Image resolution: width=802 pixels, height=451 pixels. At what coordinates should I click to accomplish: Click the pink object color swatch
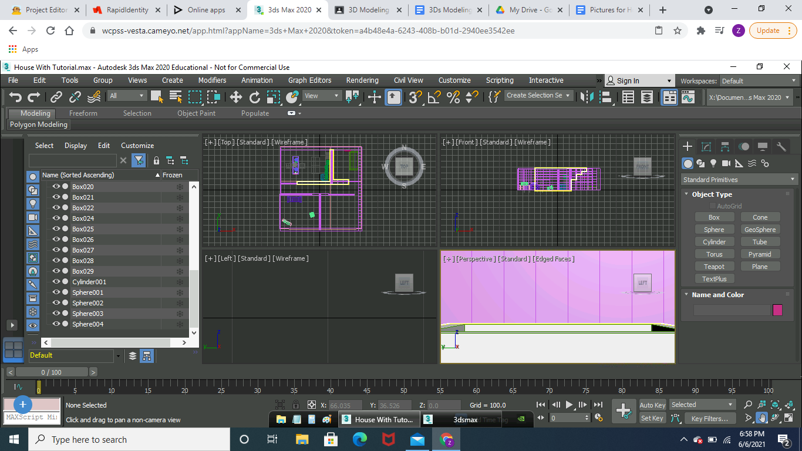777,310
